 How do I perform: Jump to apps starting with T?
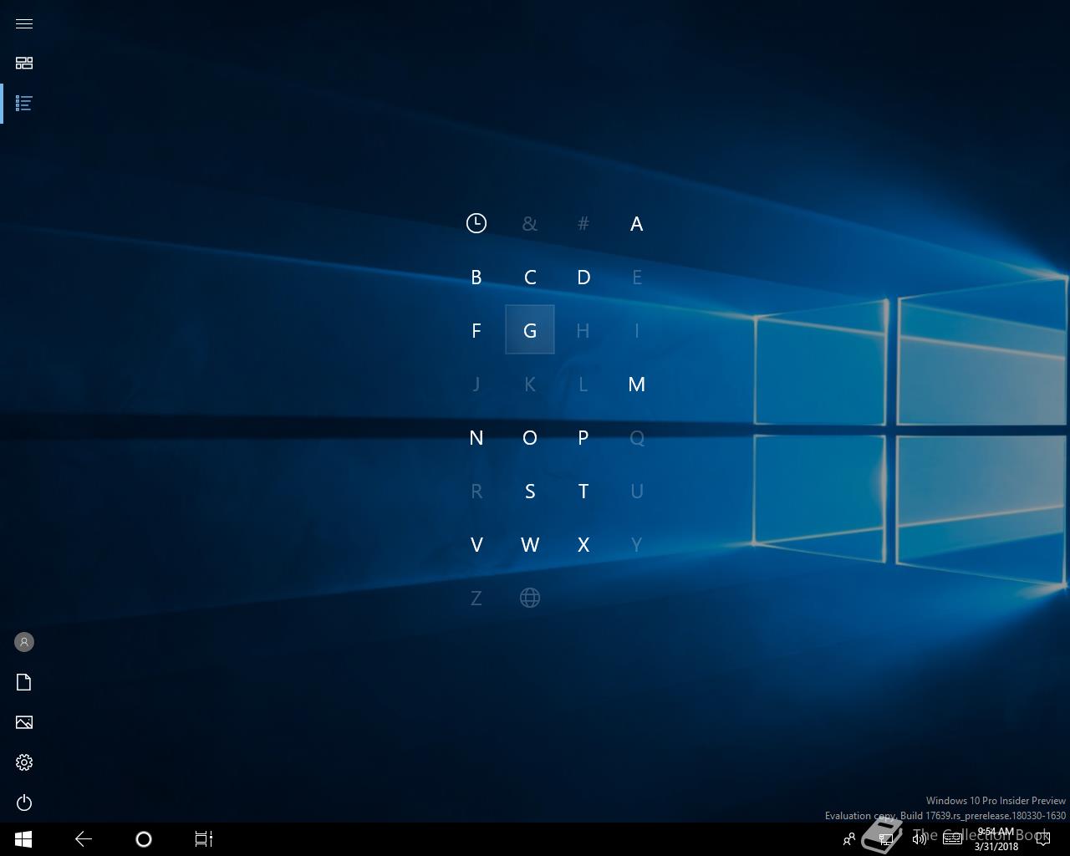coord(583,492)
